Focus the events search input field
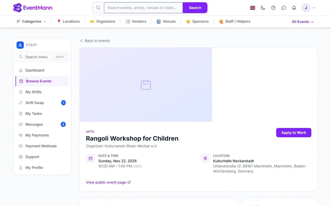Viewport: 331px width, 206px height. pyautogui.click(x=143, y=8)
